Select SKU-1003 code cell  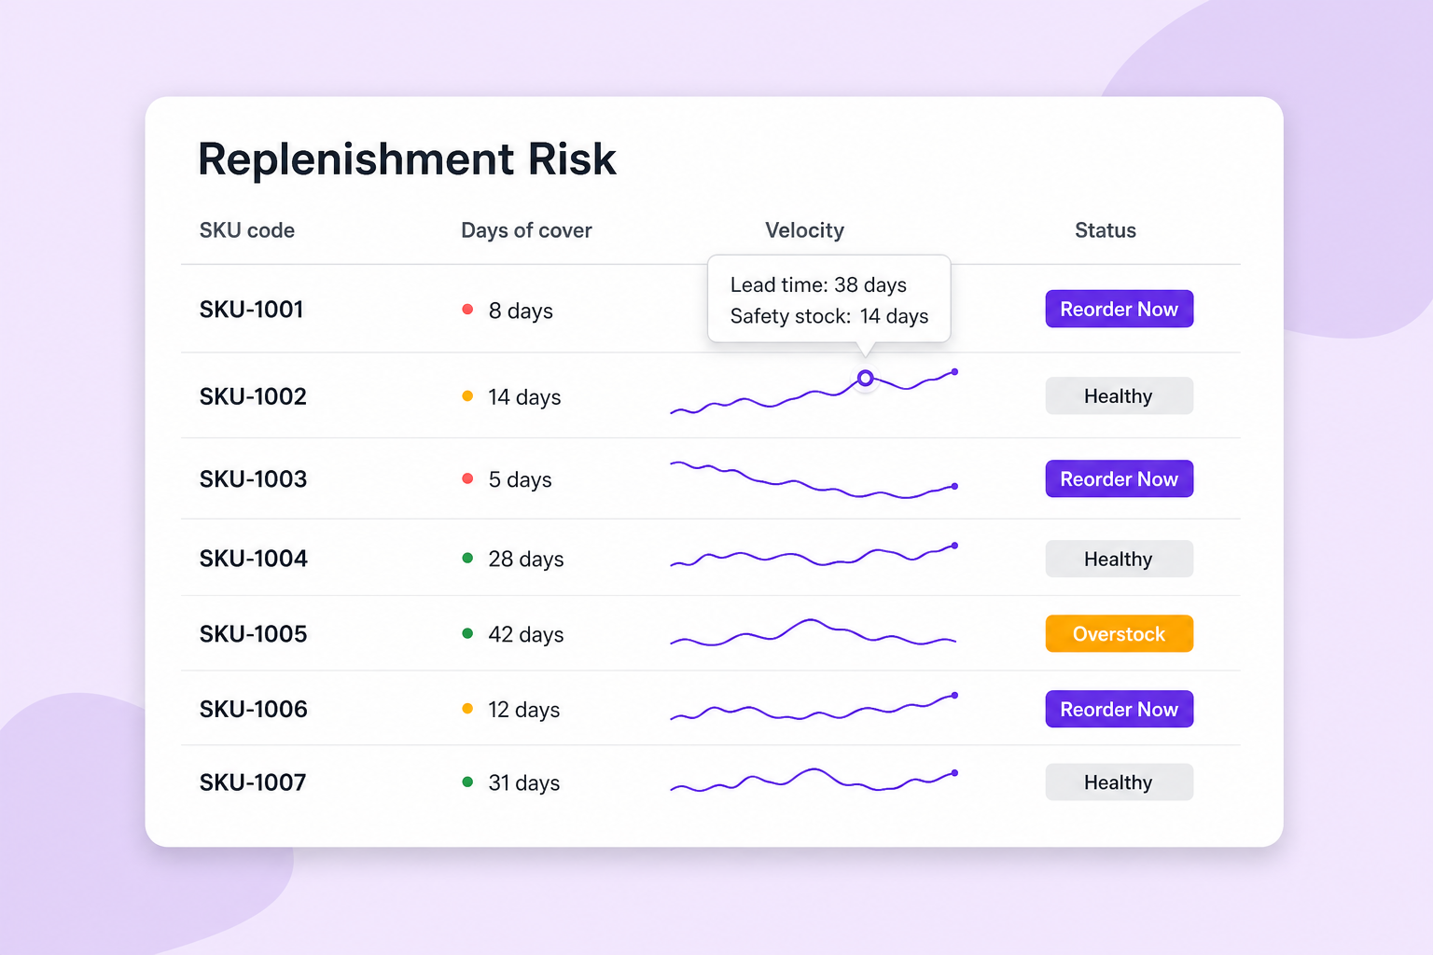[x=253, y=478]
